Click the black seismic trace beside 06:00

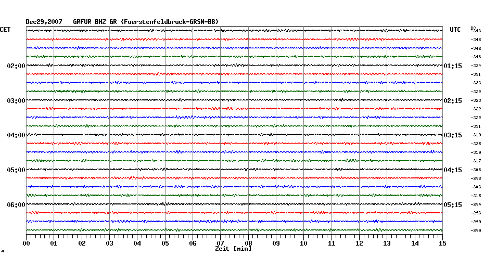[234, 204]
